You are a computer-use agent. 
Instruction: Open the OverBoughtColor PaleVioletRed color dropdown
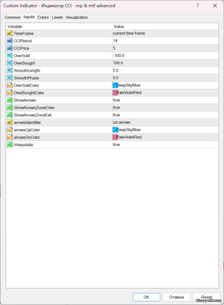coord(165,93)
